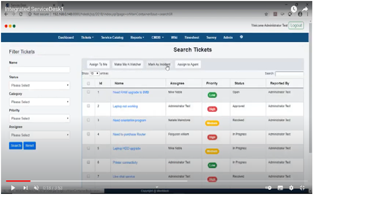Open ticket Printer connectivity

125,163
